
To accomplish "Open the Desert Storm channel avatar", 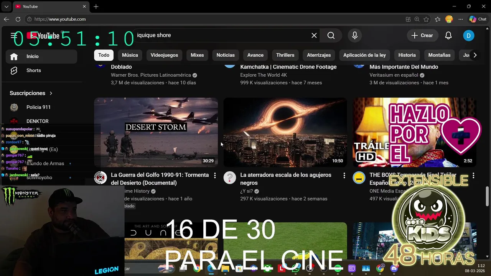I will click(x=101, y=178).
